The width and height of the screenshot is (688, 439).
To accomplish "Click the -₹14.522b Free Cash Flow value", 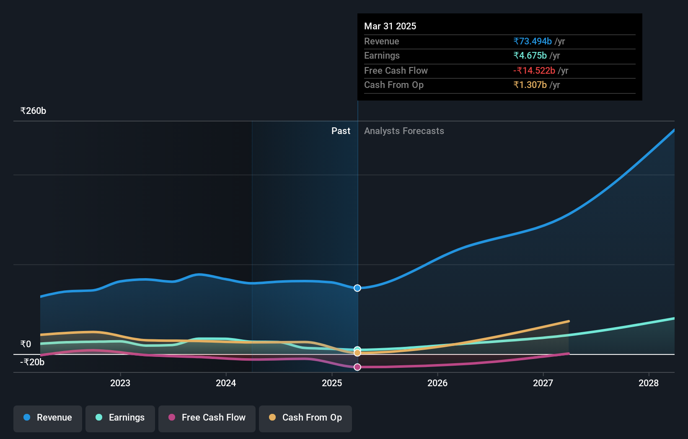I will (x=534, y=70).
